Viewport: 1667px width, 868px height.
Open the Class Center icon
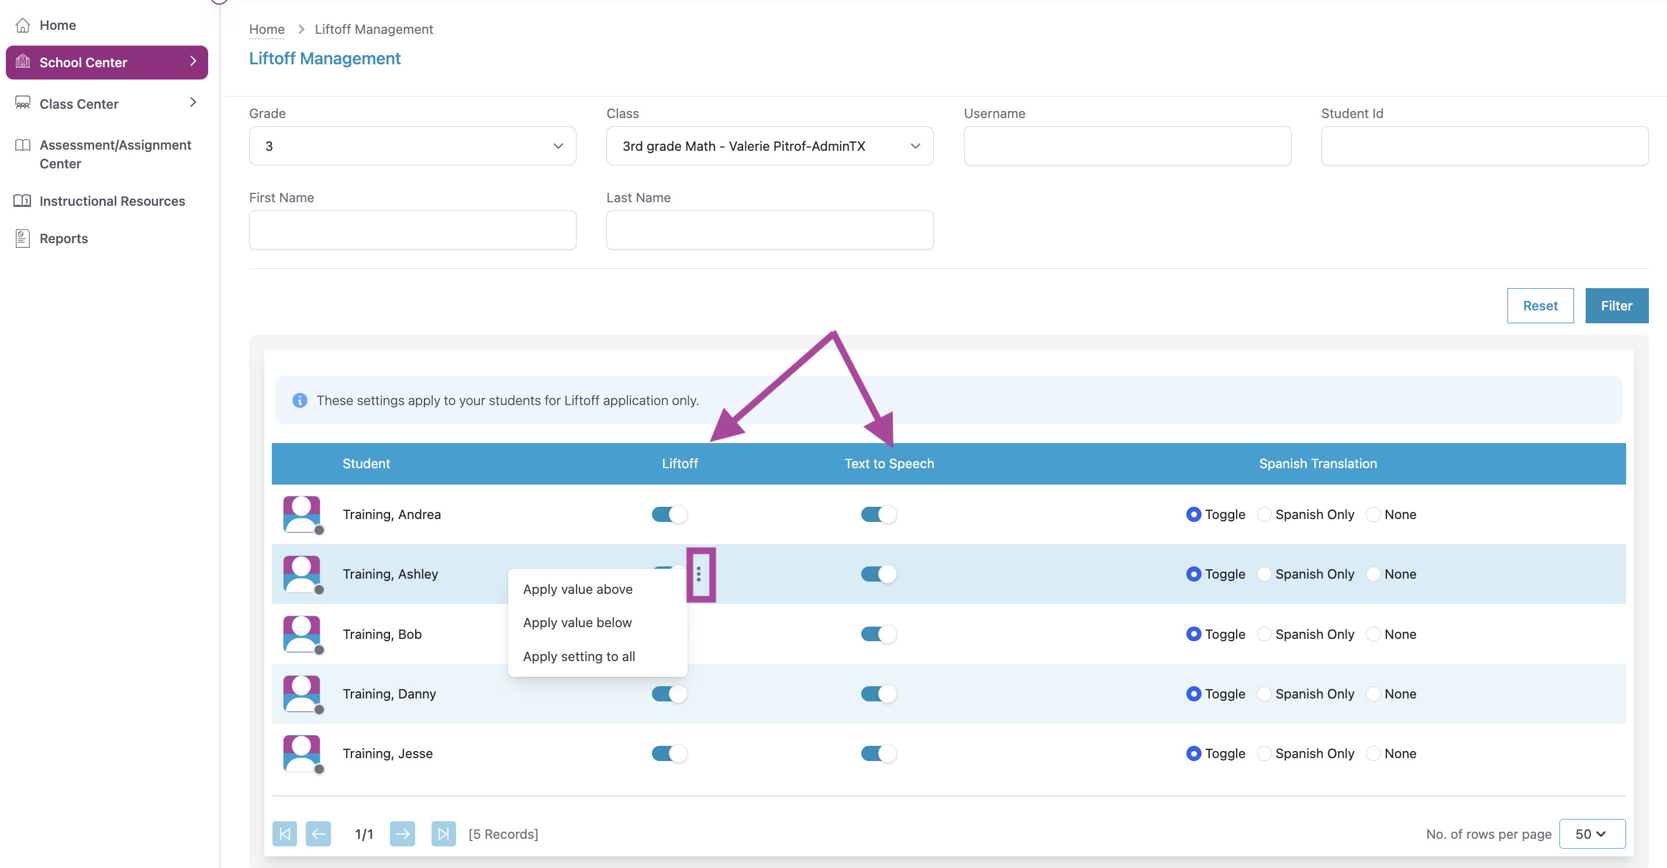click(23, 103)
